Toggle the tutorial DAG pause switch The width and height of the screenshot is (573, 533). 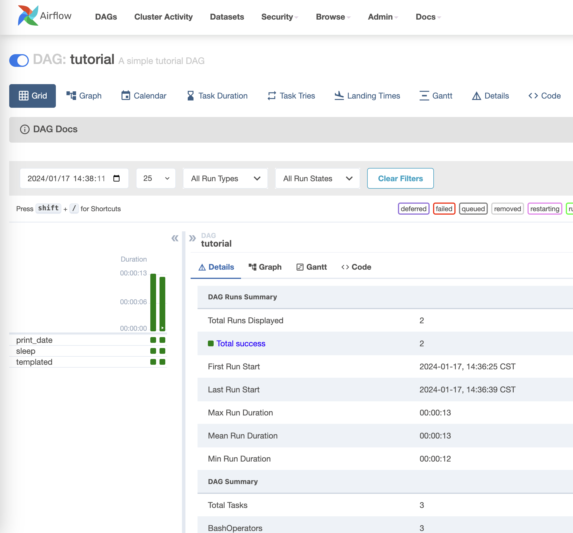pos(19,60)
